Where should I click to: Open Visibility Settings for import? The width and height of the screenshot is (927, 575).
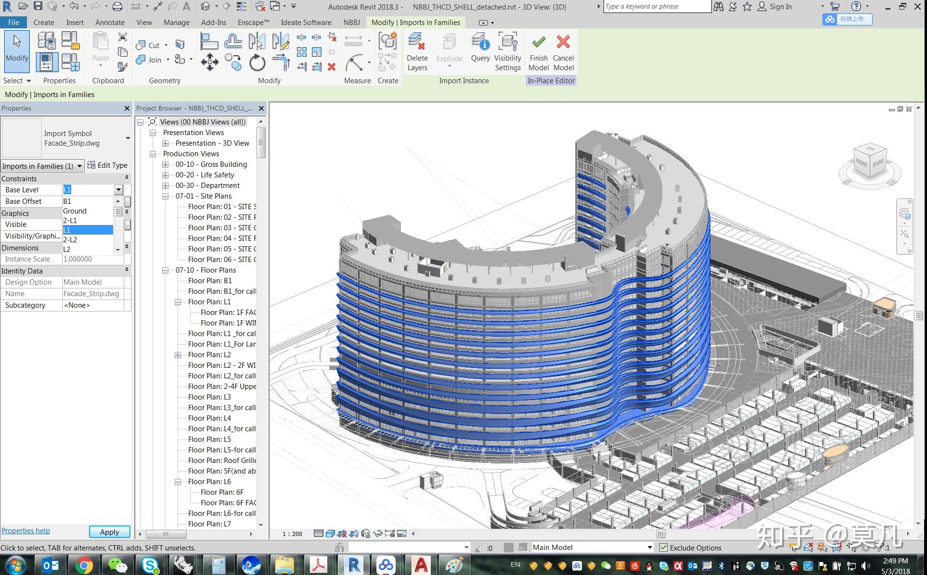pyautogui.click(x=508, y=52)
